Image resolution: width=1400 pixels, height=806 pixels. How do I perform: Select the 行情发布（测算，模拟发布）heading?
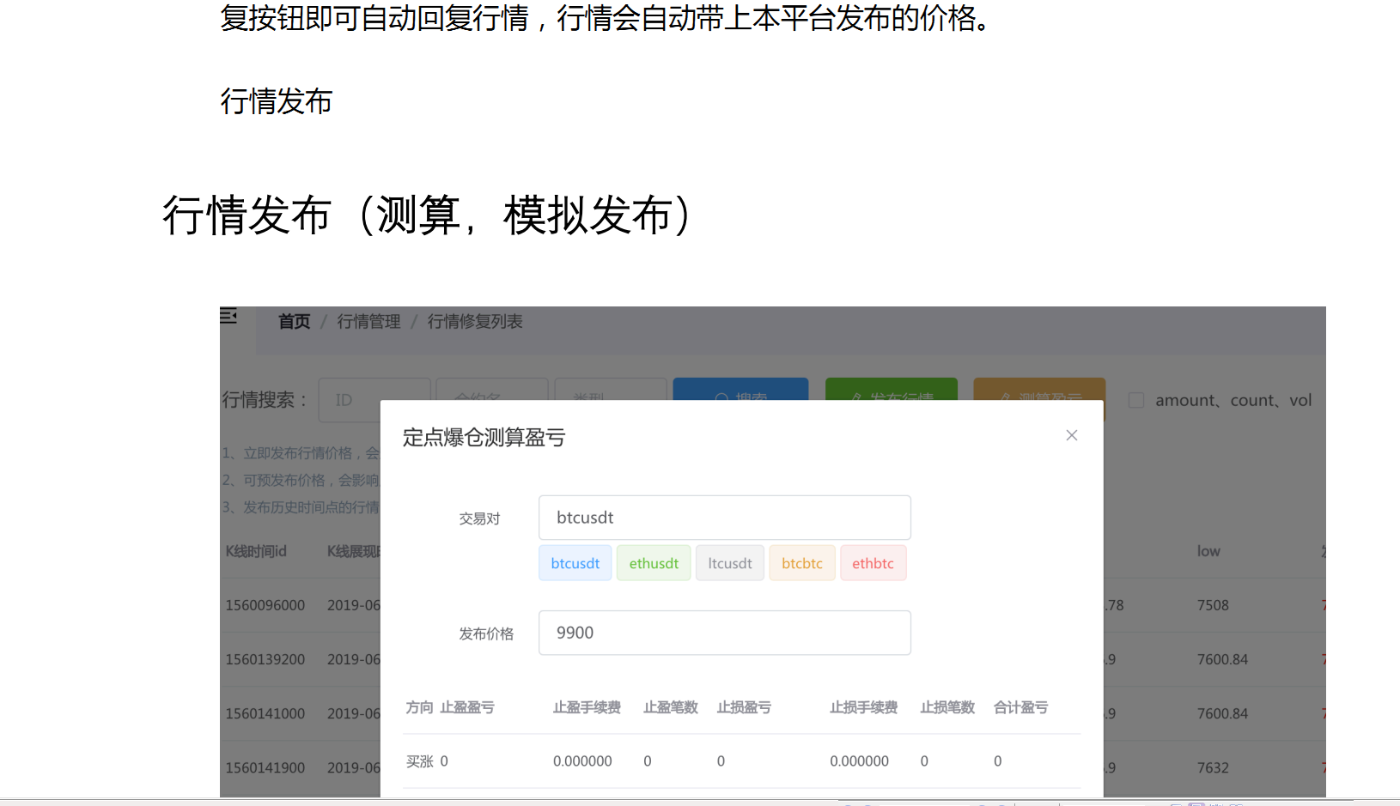(427, 215)
